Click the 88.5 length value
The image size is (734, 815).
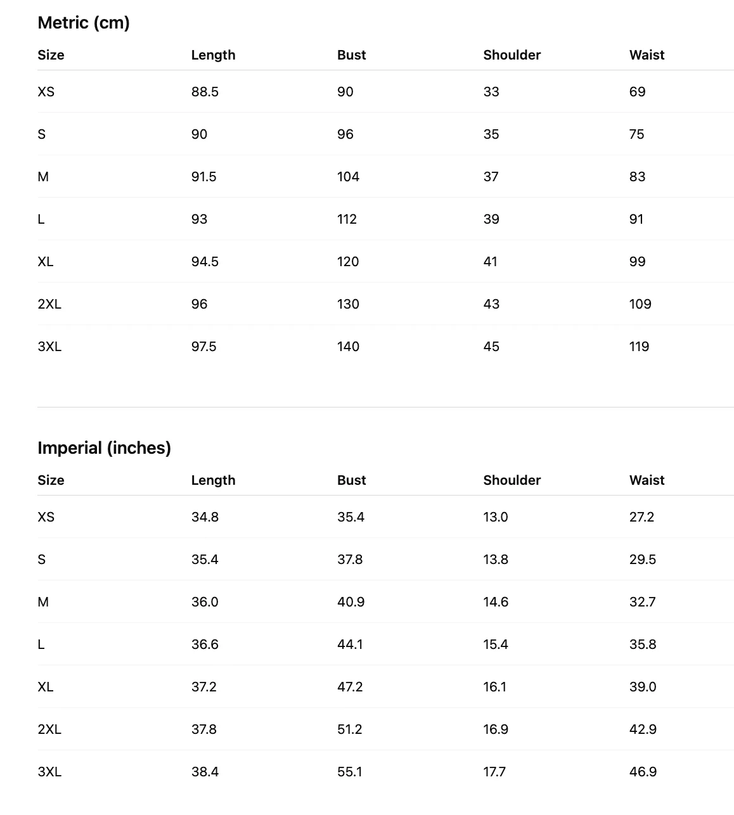coord(205,92)
